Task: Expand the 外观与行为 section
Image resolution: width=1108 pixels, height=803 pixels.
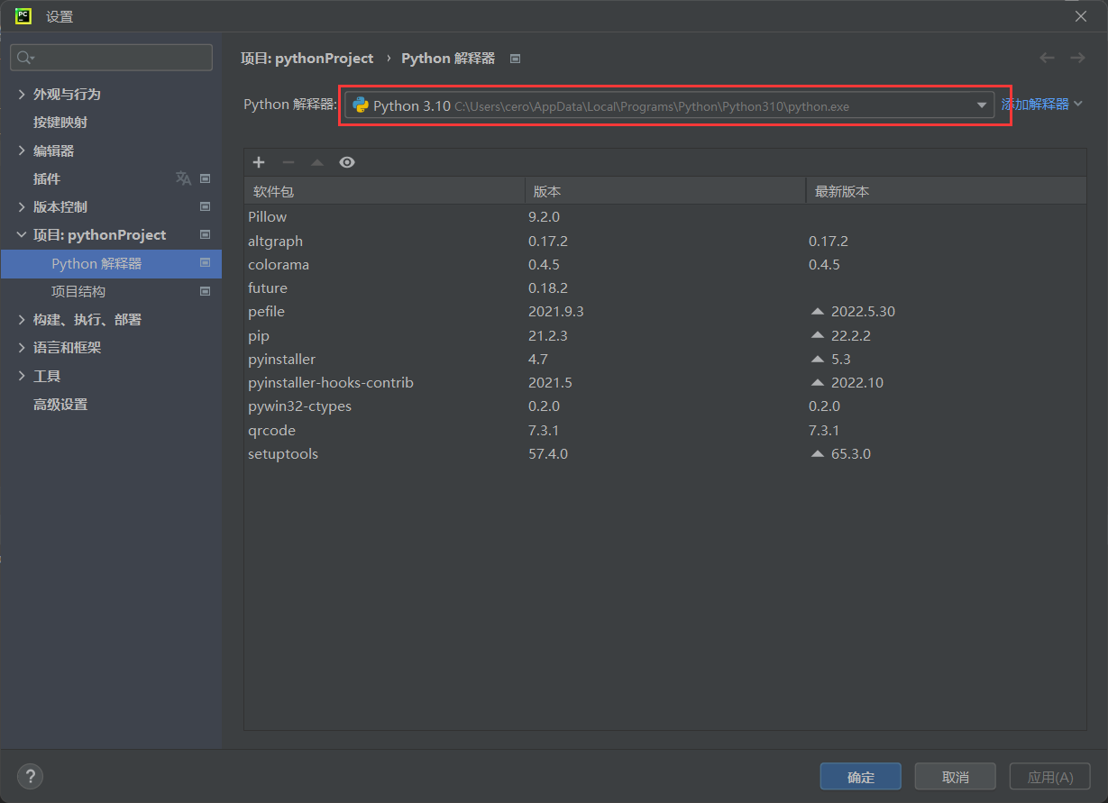Action: [23, 94]
